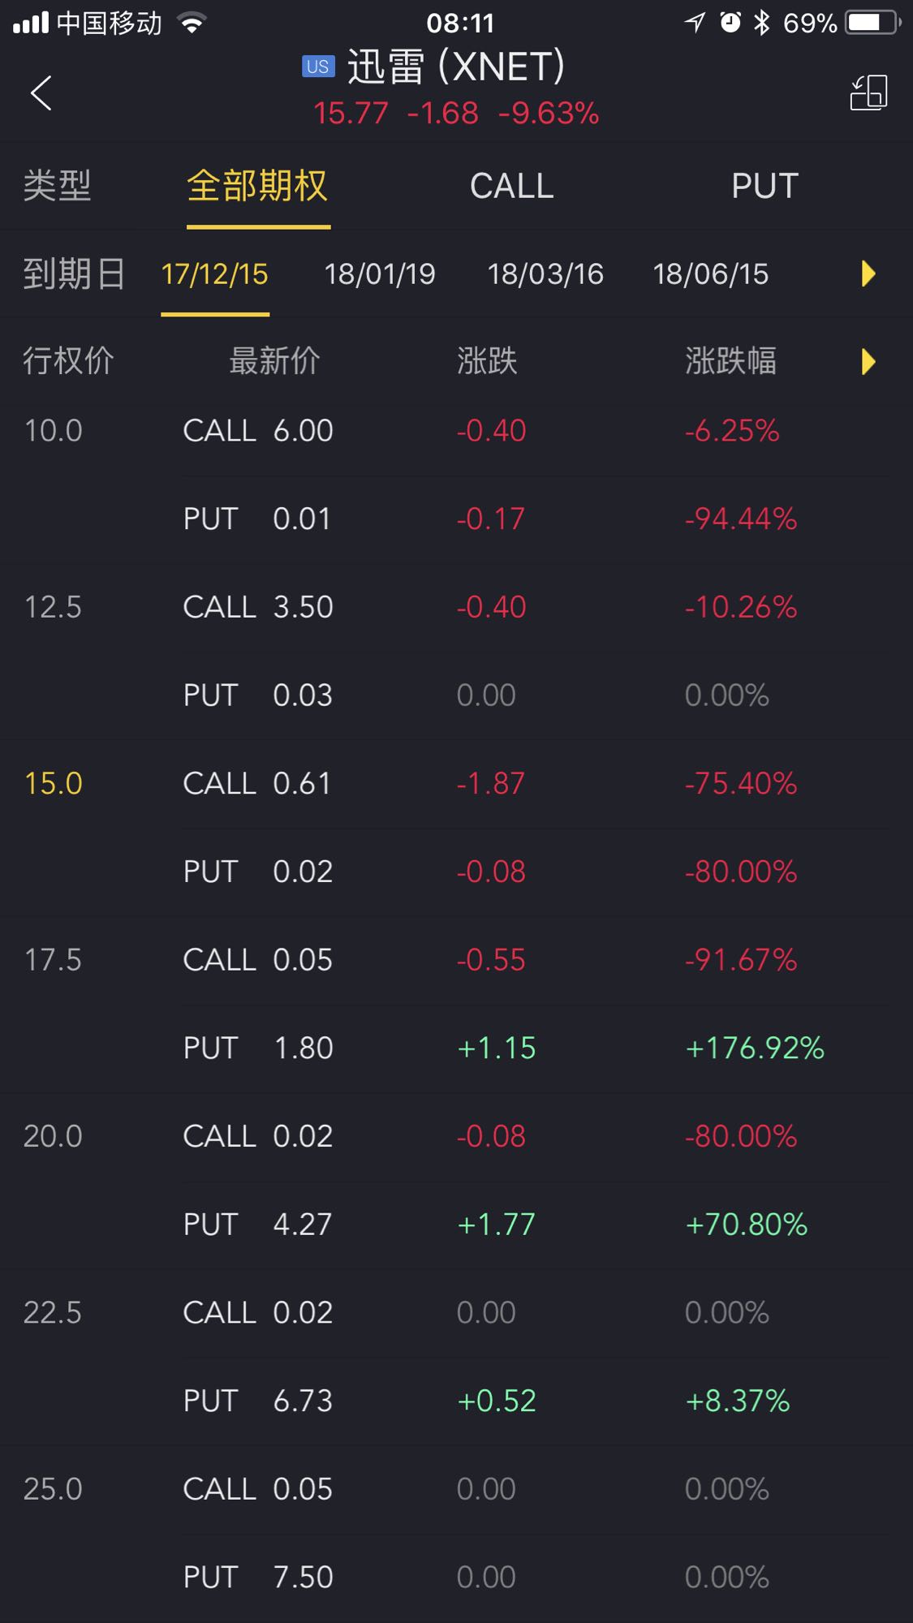Select expiration date 18/06/15
The height and width of the screenshot is (1623, 913).
click(x=710, y=274)
